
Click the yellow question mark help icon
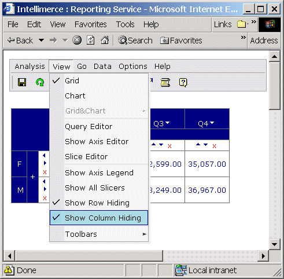(x=183, y=82)
